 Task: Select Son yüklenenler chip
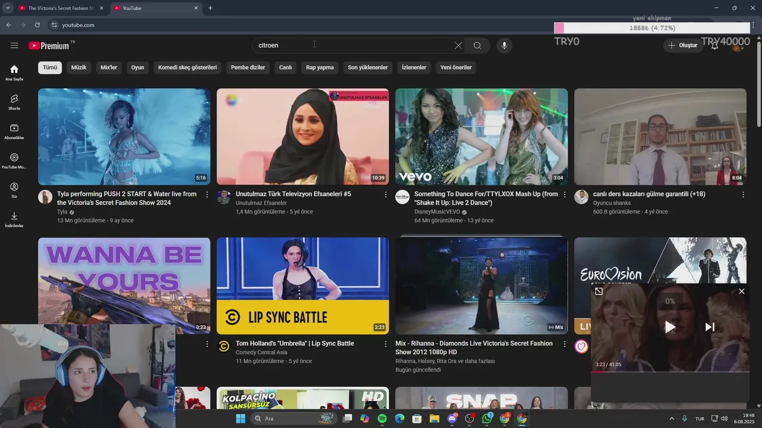(368, 67)
